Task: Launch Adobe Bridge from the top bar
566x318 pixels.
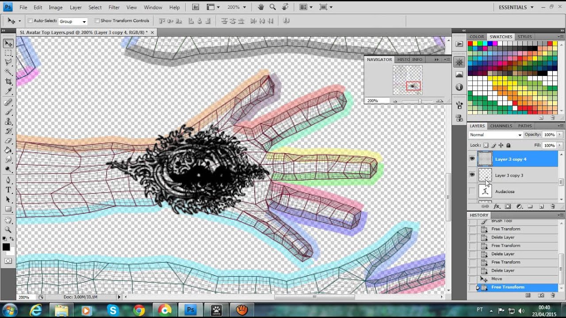Action: pyautogui.click(x=196, y=7)
